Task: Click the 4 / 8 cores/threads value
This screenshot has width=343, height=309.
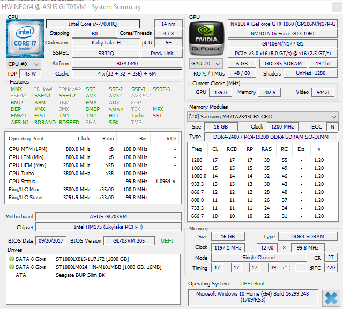Action: (168, 33)
